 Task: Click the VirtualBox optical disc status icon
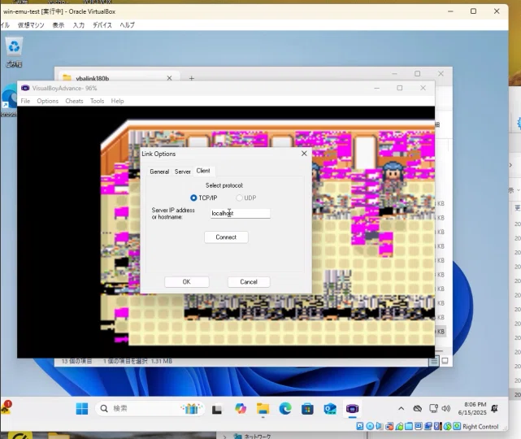[x=370, y=426]
